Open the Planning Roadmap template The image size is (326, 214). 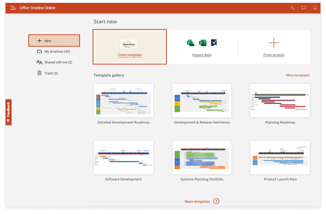coord(280,100)
